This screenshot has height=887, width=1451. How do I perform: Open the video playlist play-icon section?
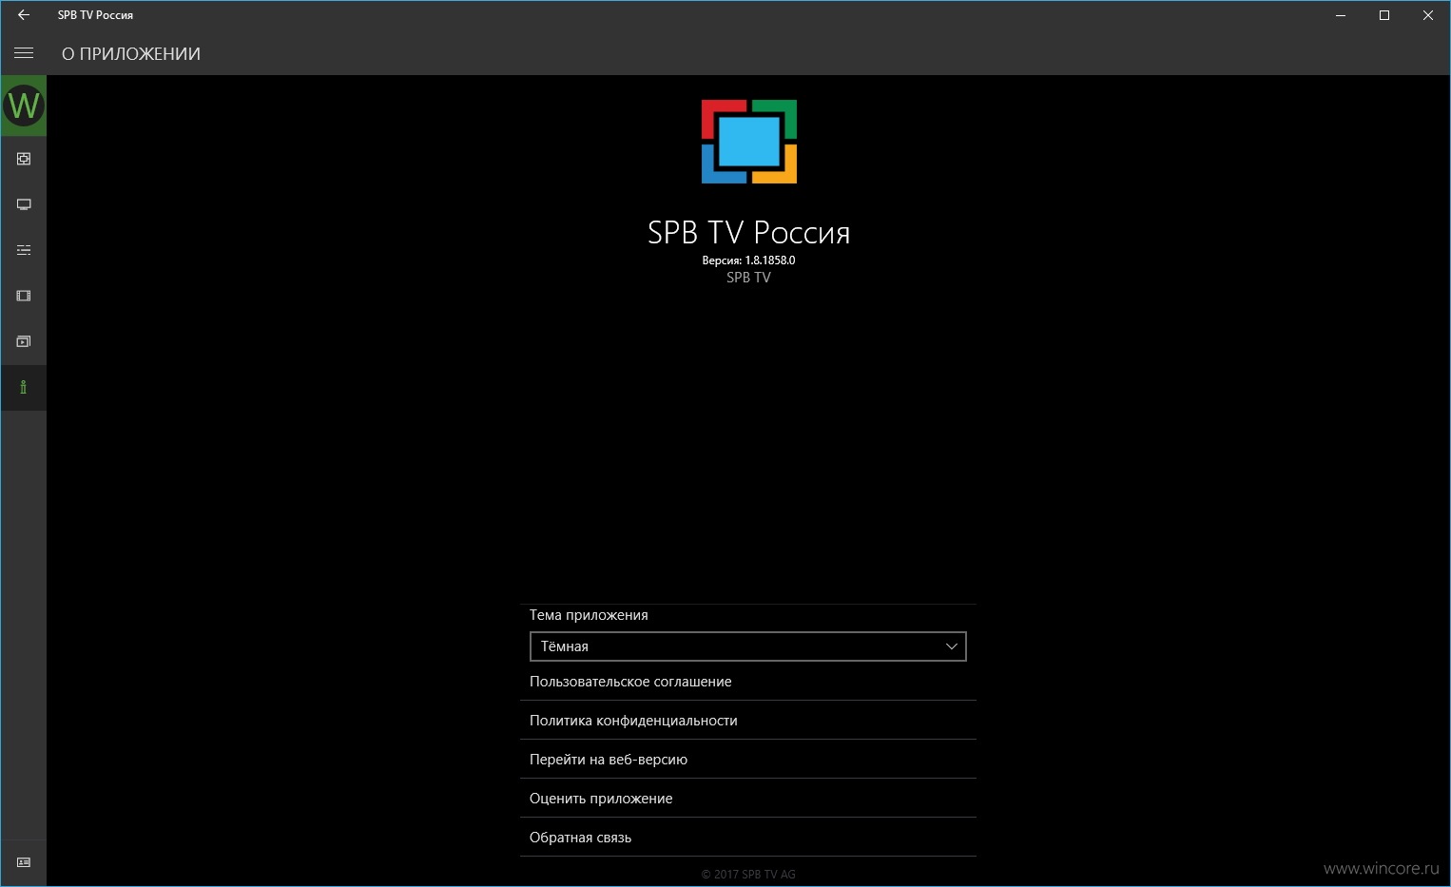pyautogui.click(x=24, y=341)
